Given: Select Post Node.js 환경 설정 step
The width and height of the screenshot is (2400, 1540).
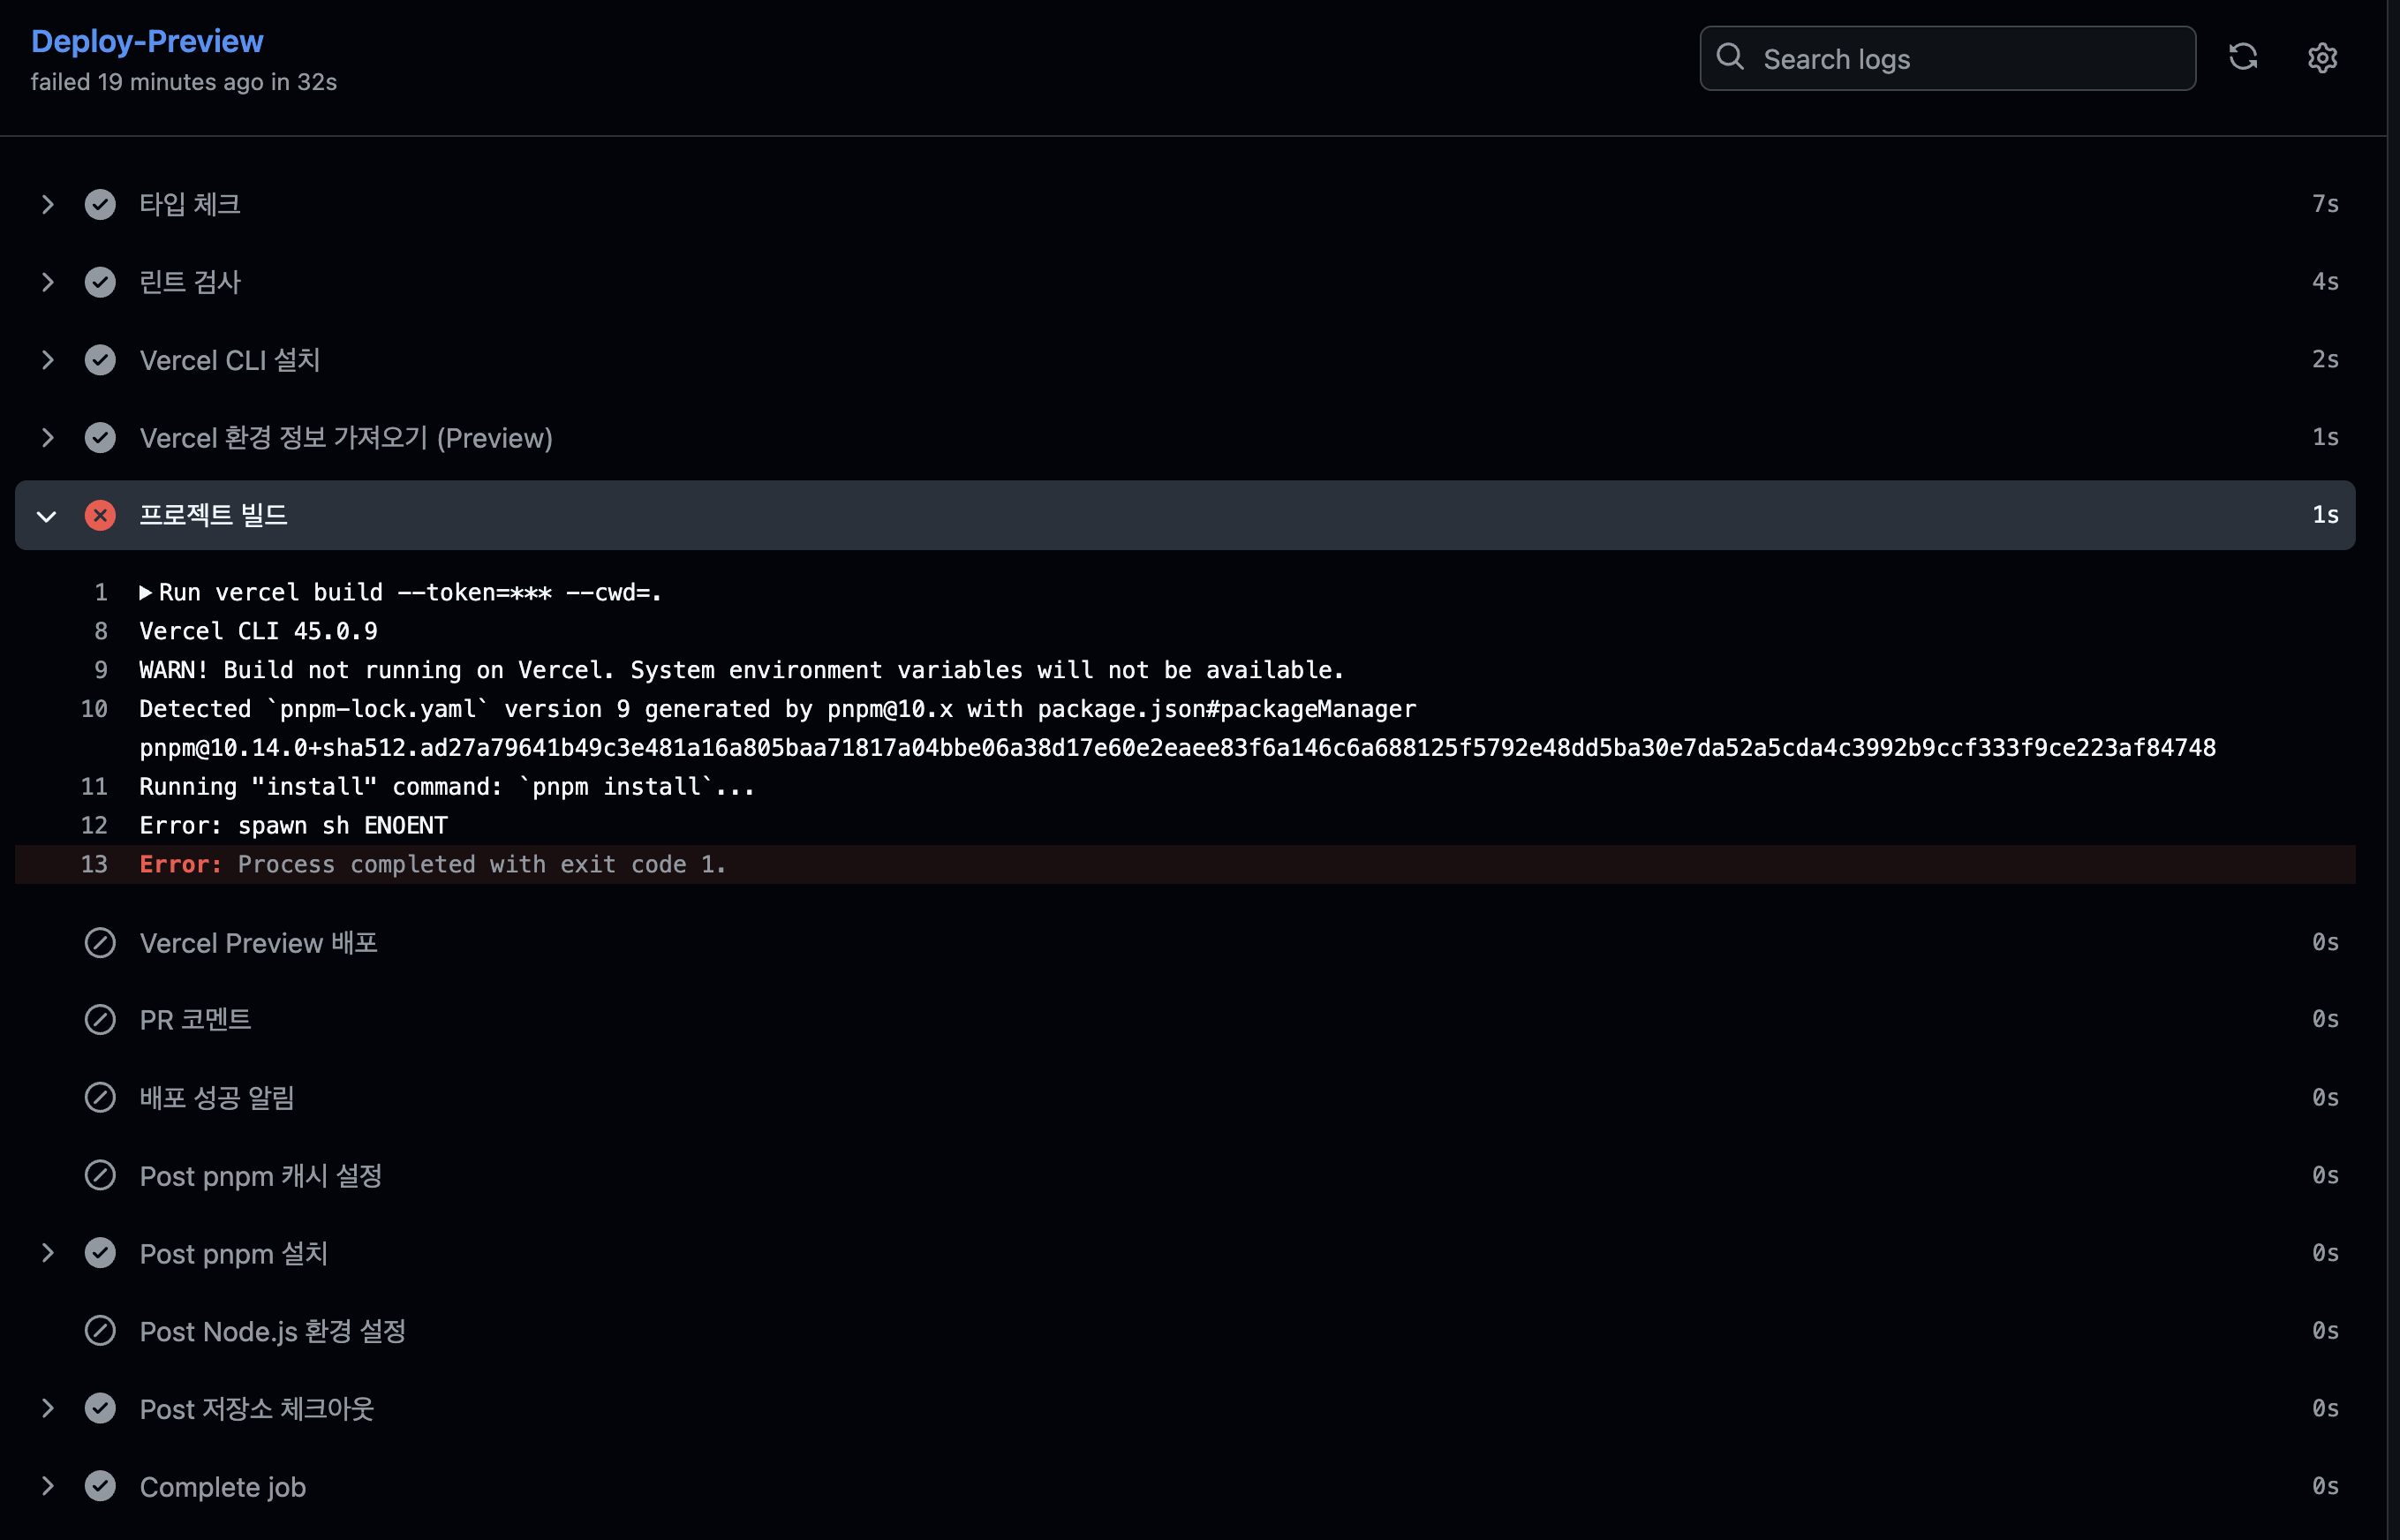Looking at the screenshot, I should click(272, 1331).
